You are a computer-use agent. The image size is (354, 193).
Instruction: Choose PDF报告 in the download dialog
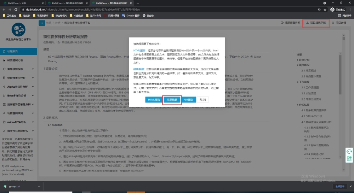click(x=189, y=100)
